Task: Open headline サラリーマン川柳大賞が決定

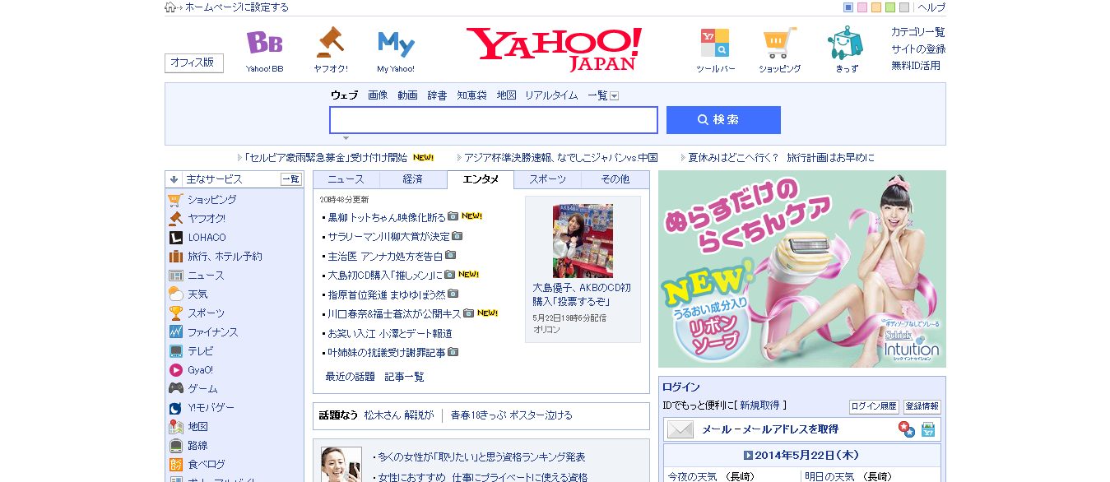Action: pos(388,236)
